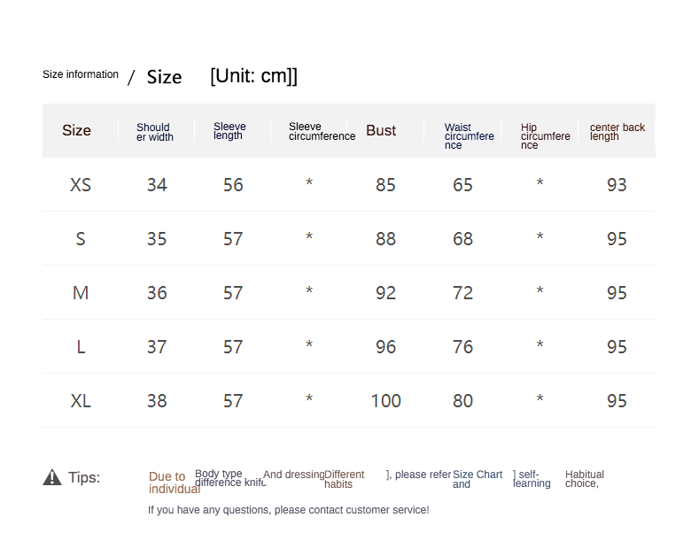Click the "Size information" heading text
Screen dimensions: 699x533
click(81, 74)
